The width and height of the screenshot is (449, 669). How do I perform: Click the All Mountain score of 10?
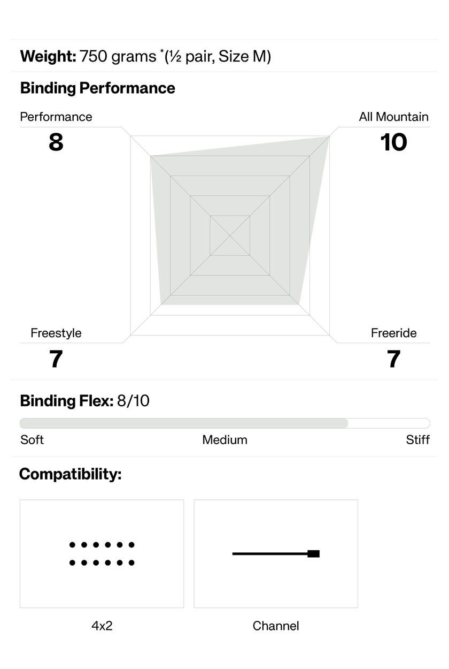tap(393, 142)
